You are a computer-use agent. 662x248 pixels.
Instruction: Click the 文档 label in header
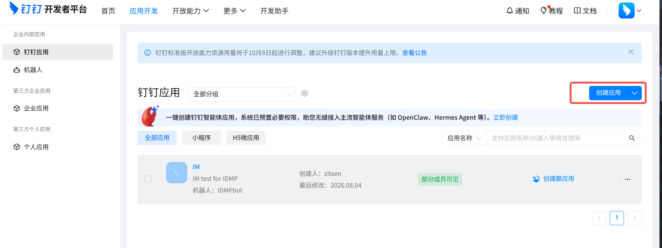click(x=589, y=11)
